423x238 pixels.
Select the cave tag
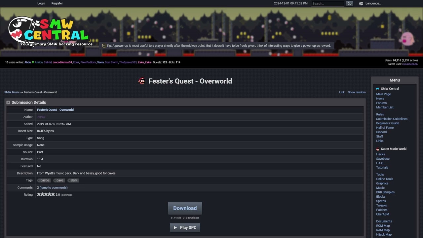point(59,180)
